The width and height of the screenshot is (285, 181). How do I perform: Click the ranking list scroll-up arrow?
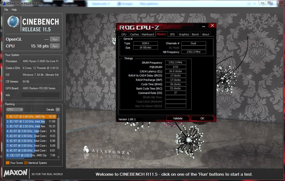[x=58, y=116]
